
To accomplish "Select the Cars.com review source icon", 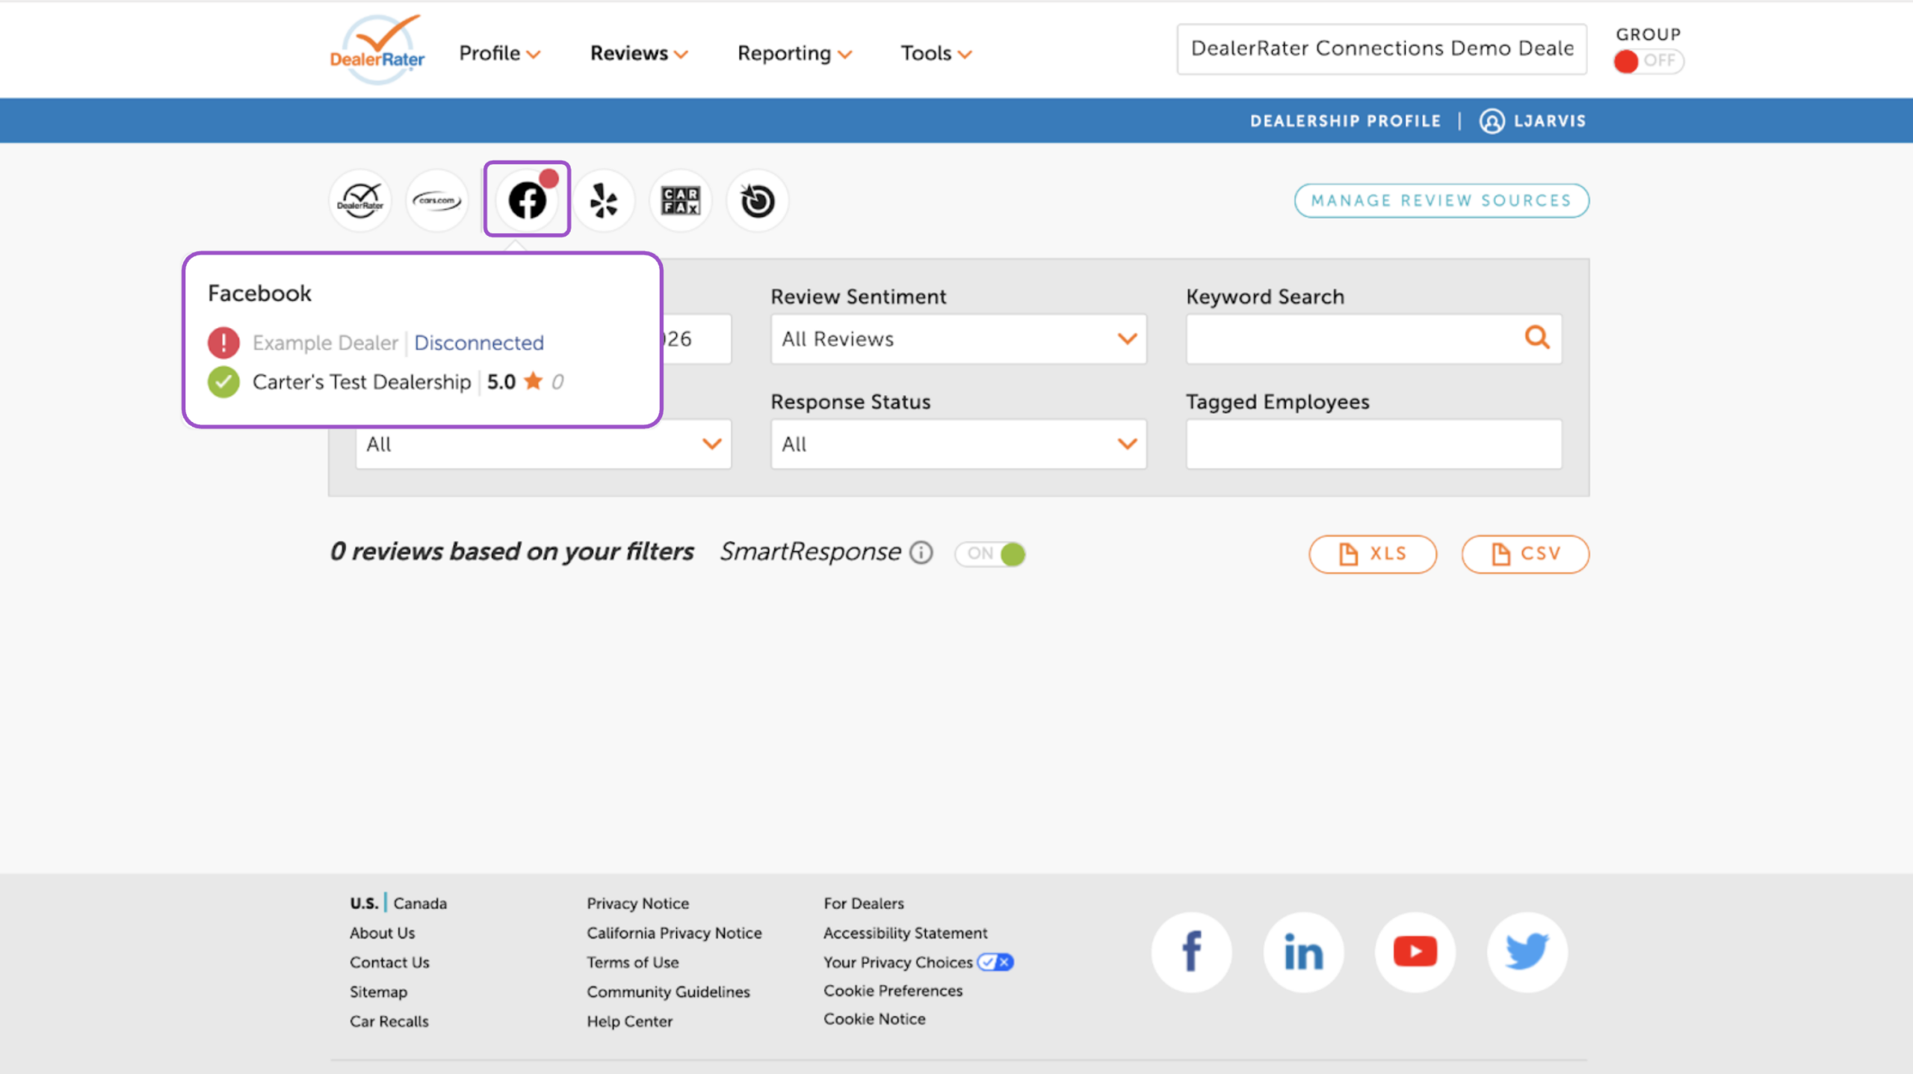I will point(437,200).
